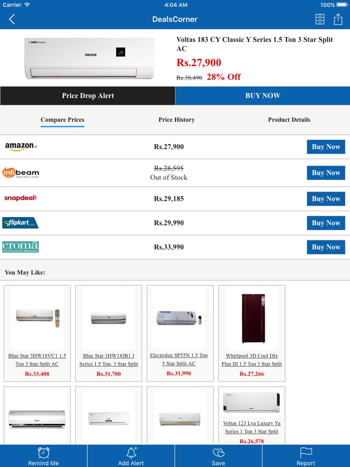
Task: Tap the main Voltas AC product image
Action: click(89, 58)
